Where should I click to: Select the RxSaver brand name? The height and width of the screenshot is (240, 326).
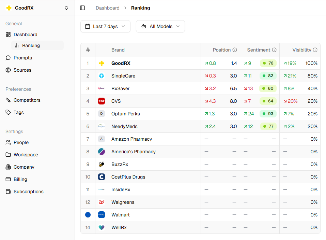tap(120, 88)
